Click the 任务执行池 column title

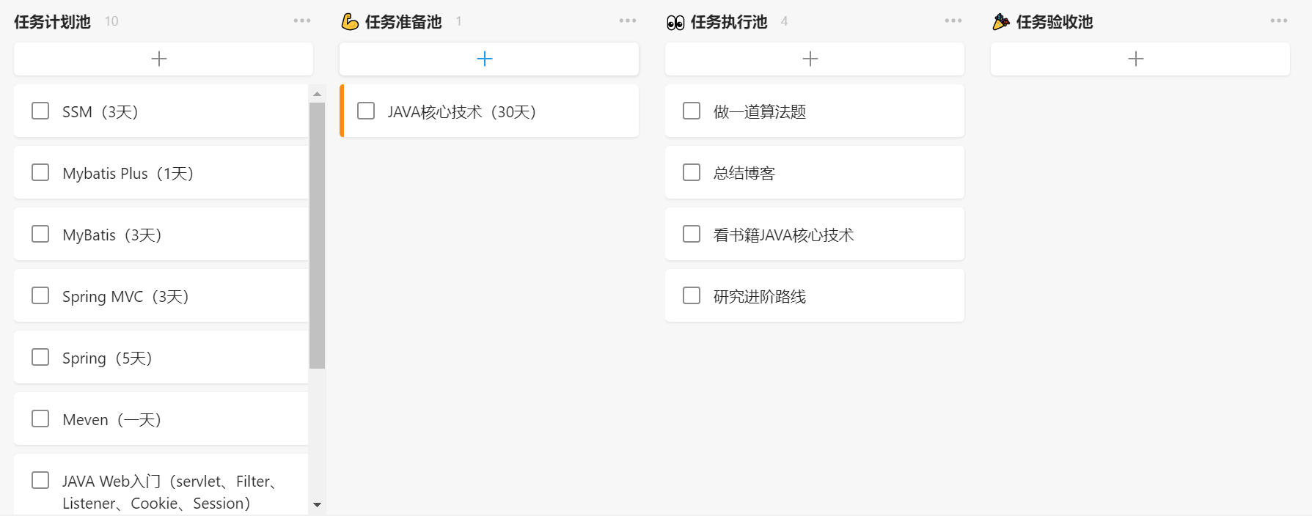(729, 22)
